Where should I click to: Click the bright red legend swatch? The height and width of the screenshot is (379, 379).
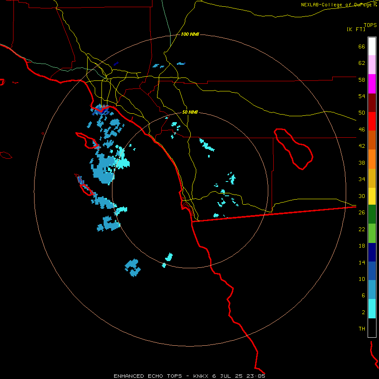372,121
